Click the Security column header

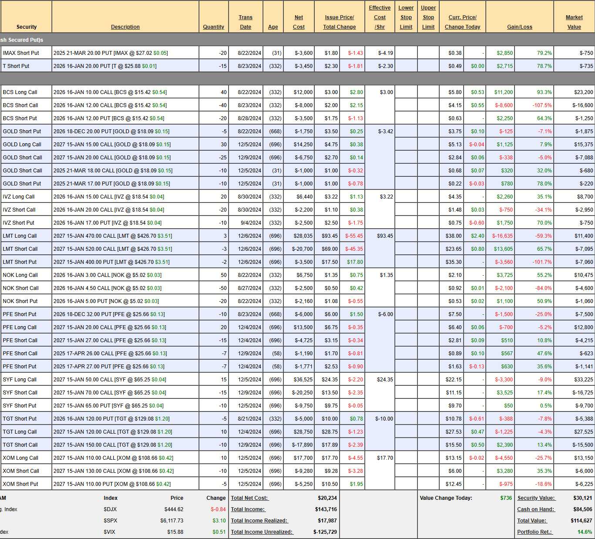click(26, 27)
